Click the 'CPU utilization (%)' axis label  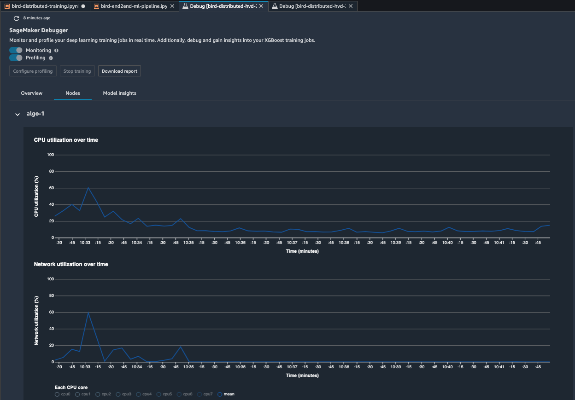pos(36,197)
